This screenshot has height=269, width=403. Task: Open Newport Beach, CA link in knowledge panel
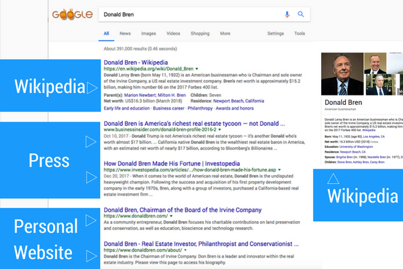click(353, 152)
